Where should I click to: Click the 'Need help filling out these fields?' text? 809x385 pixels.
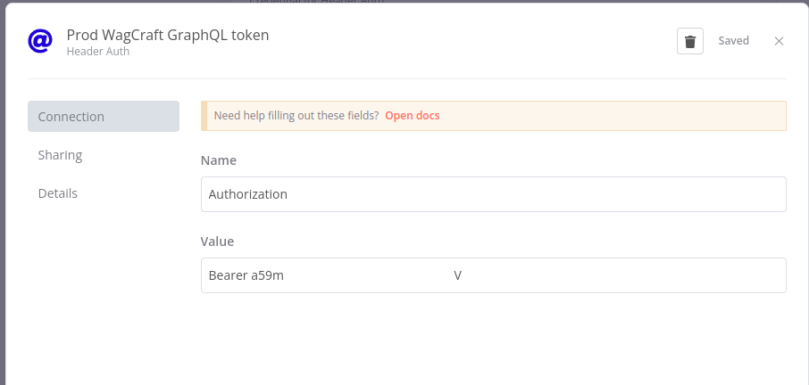(x=296, y=115)
